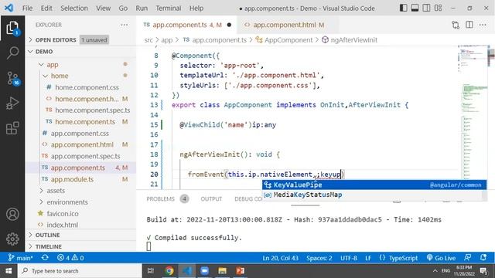This screenshot has width=495, height=278.
Task: Select the app.component.ts editor tab
Action: (186, 25)
